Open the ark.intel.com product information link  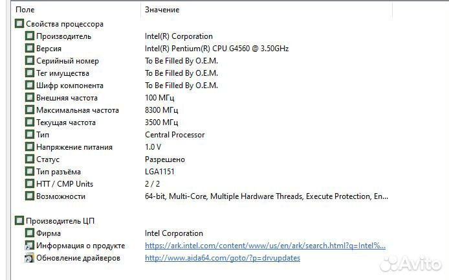point(265,246)
